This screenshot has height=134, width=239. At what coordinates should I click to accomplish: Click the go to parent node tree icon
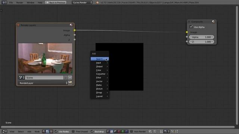[155, 131]
